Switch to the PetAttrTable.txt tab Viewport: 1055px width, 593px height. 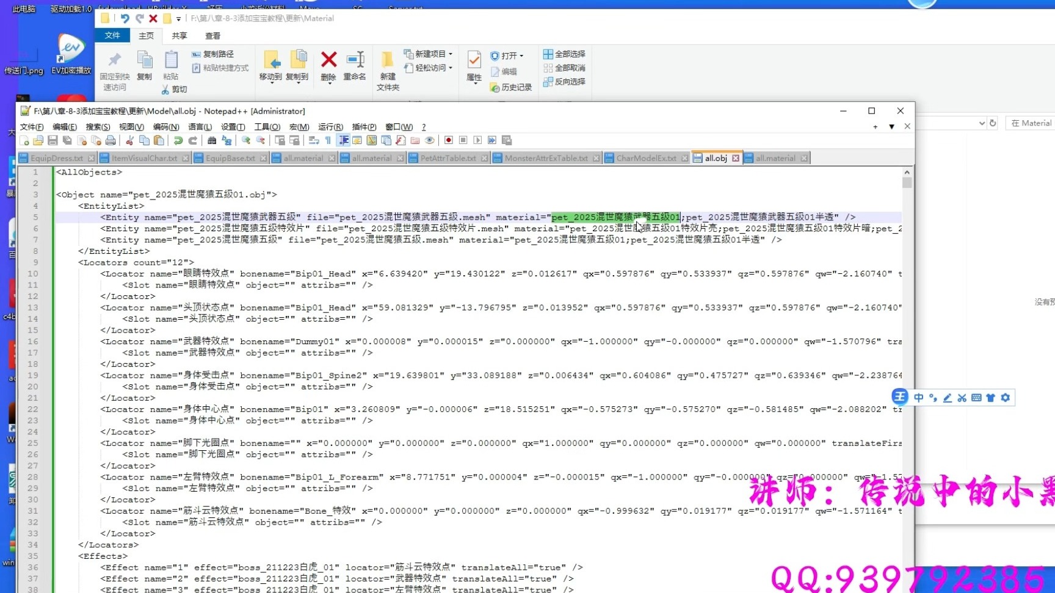(448, 158)
